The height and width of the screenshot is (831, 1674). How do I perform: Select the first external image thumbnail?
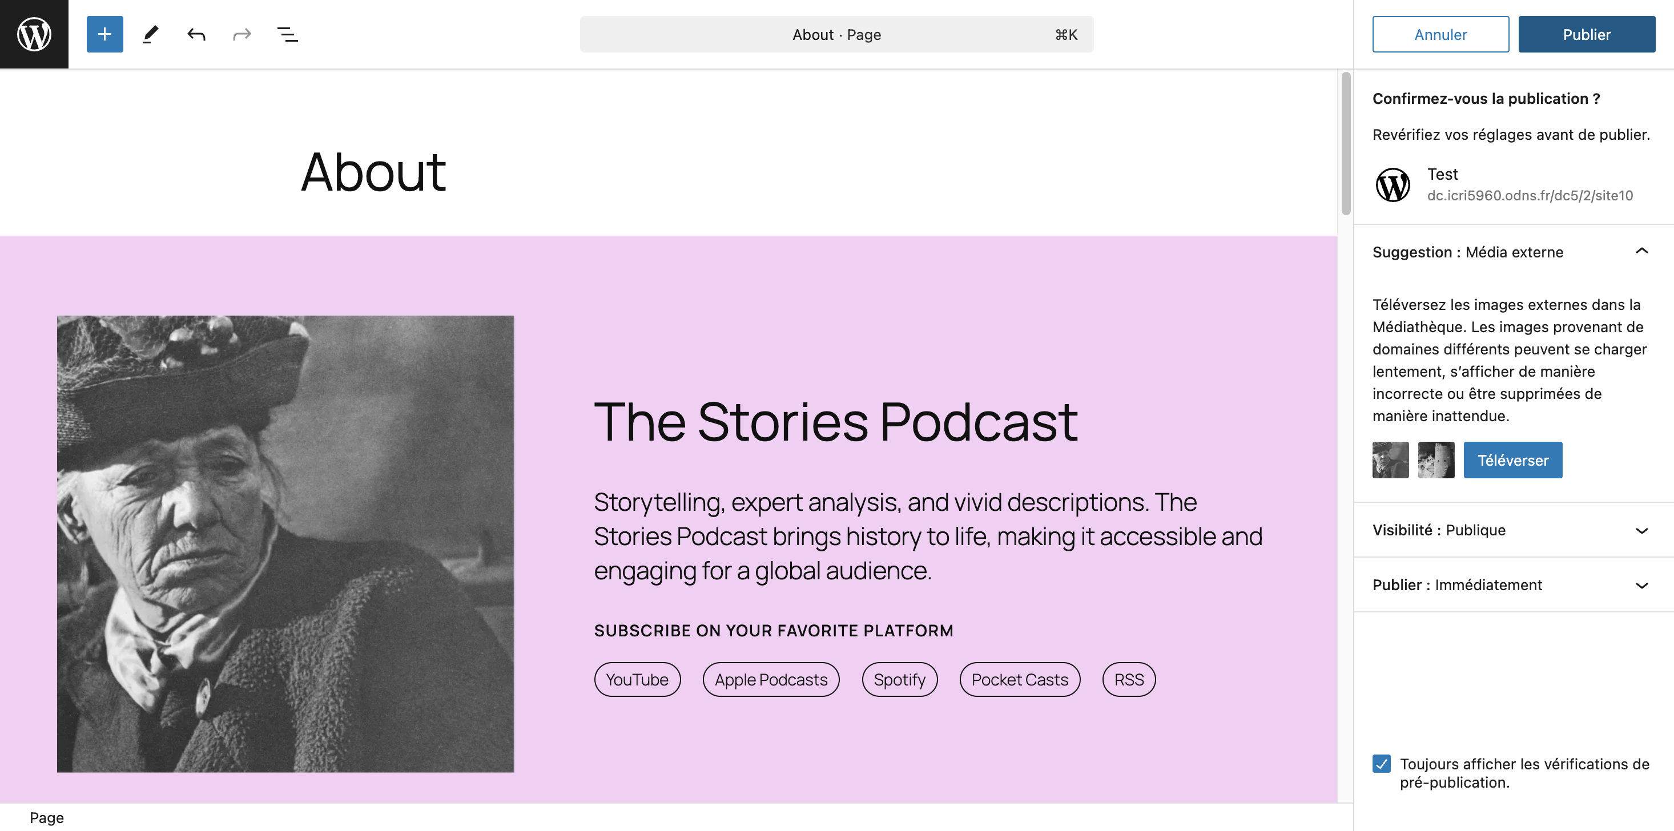1390,460
